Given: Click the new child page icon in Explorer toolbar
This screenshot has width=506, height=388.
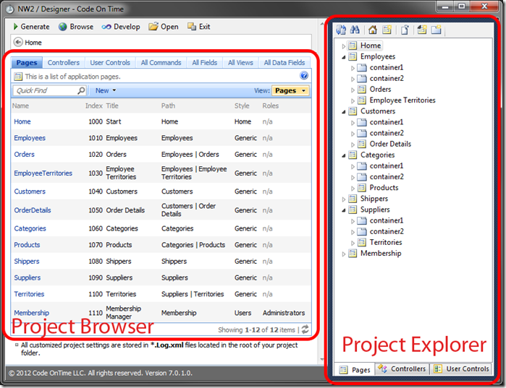Looking at the screenshot, I should pos(422,30).
